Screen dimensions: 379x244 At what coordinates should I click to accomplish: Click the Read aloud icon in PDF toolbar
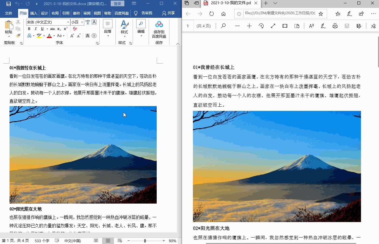tap(311, 26)
